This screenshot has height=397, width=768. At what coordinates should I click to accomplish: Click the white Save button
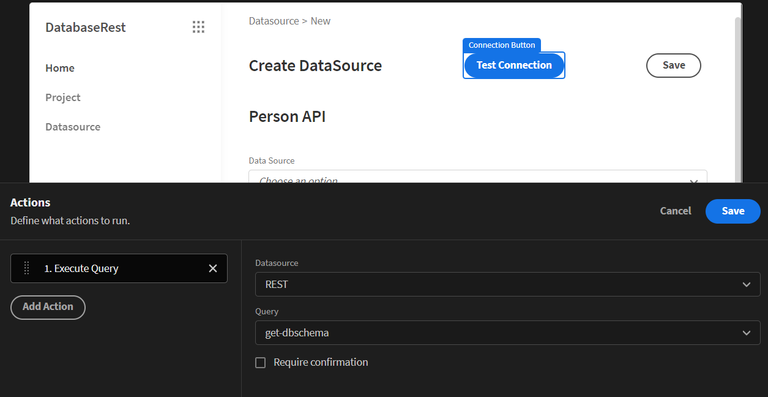(x=674, y=66)
